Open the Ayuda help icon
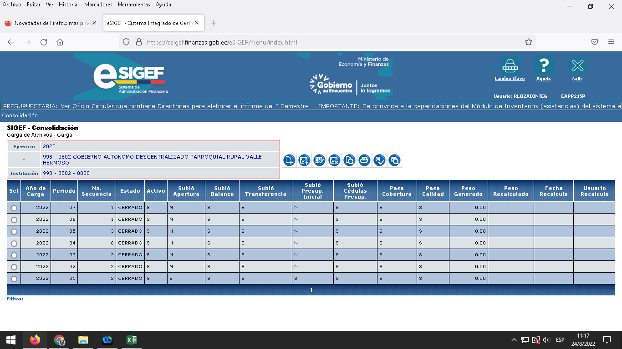Image resolution: width=622 pixels, height=349 pixels. [x=543, y=66]
